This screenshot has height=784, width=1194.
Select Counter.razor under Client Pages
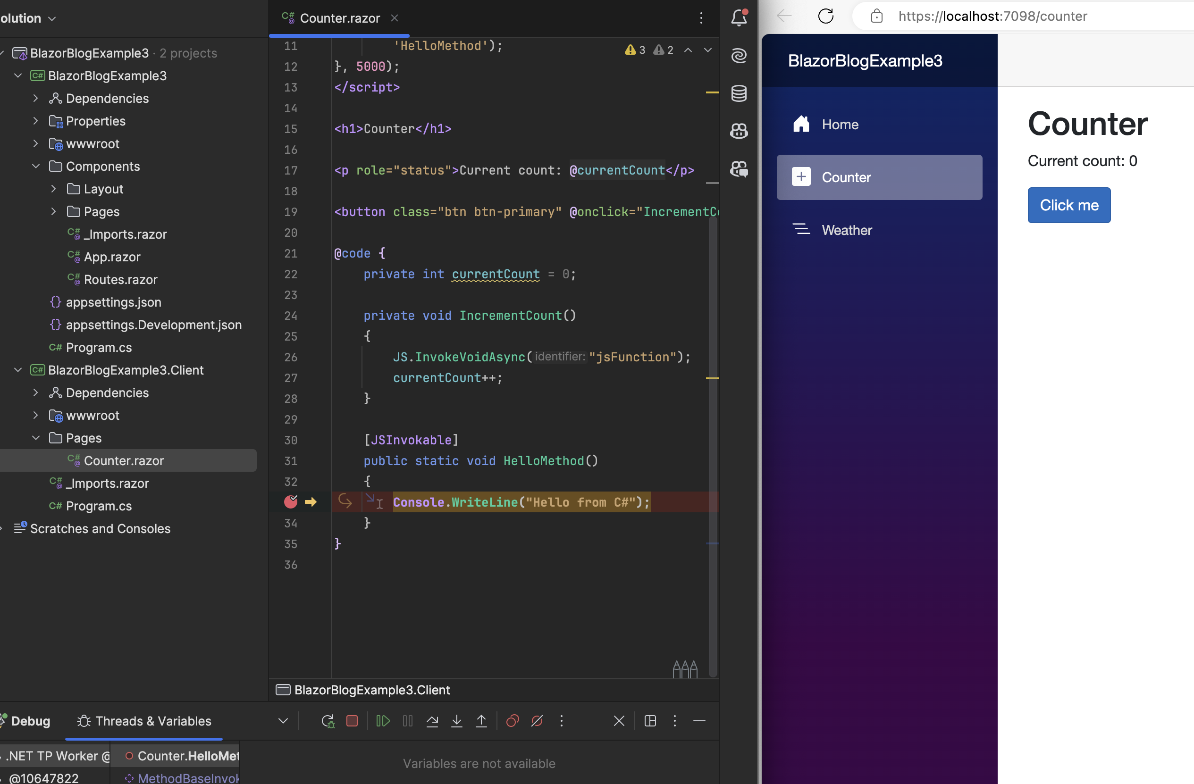[124, 460]
